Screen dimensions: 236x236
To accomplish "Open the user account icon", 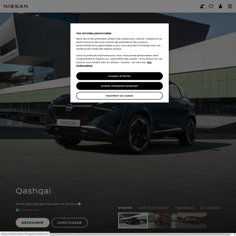I will (x=220, y=6).
